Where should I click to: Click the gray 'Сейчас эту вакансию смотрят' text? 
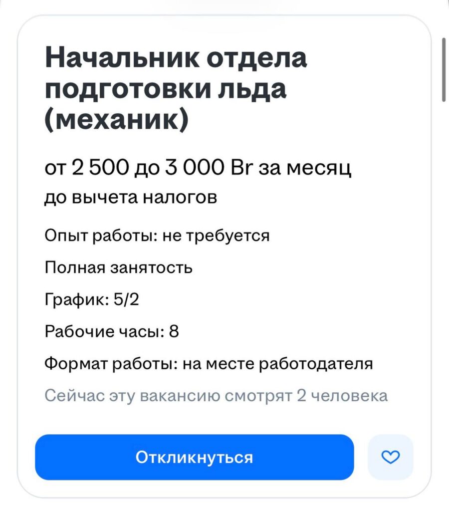click(170, 396)
